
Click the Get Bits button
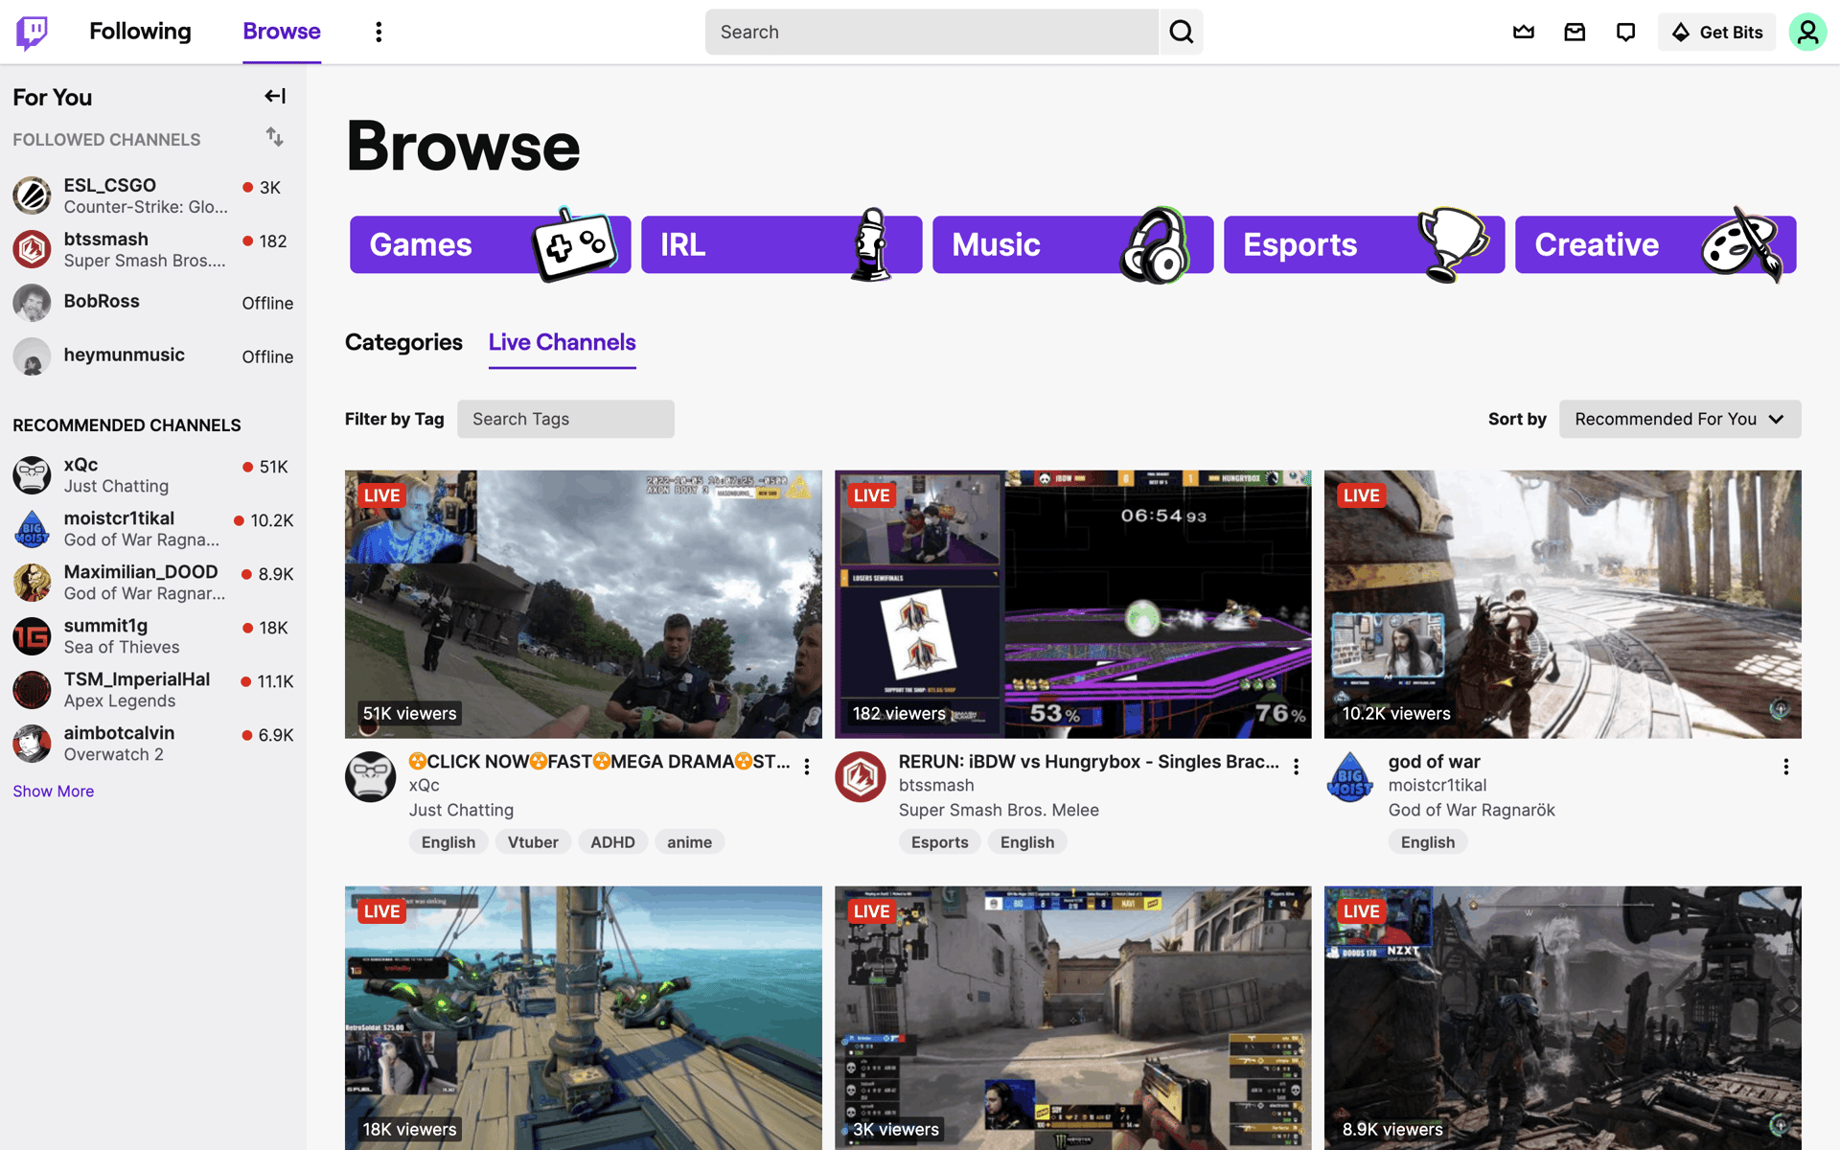click(1716, 33)
